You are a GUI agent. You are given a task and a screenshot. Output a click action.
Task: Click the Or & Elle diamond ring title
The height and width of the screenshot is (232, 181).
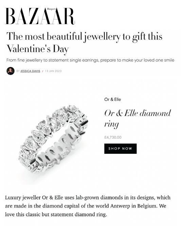click(138, 118)
